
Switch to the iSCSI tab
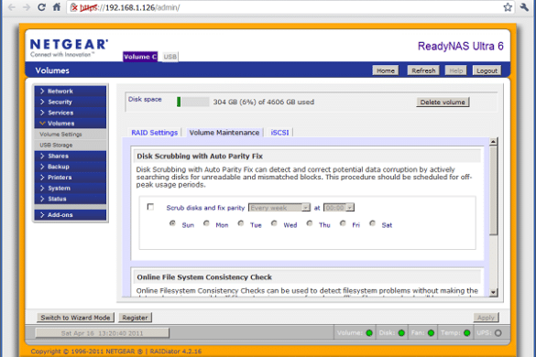[x=279, y=133]
